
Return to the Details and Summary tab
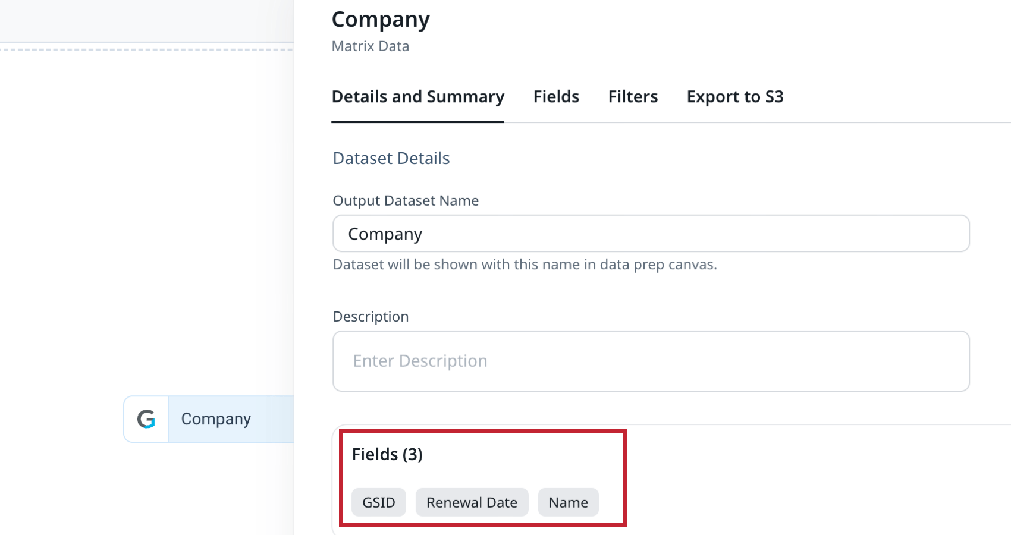tap(418, 96)
